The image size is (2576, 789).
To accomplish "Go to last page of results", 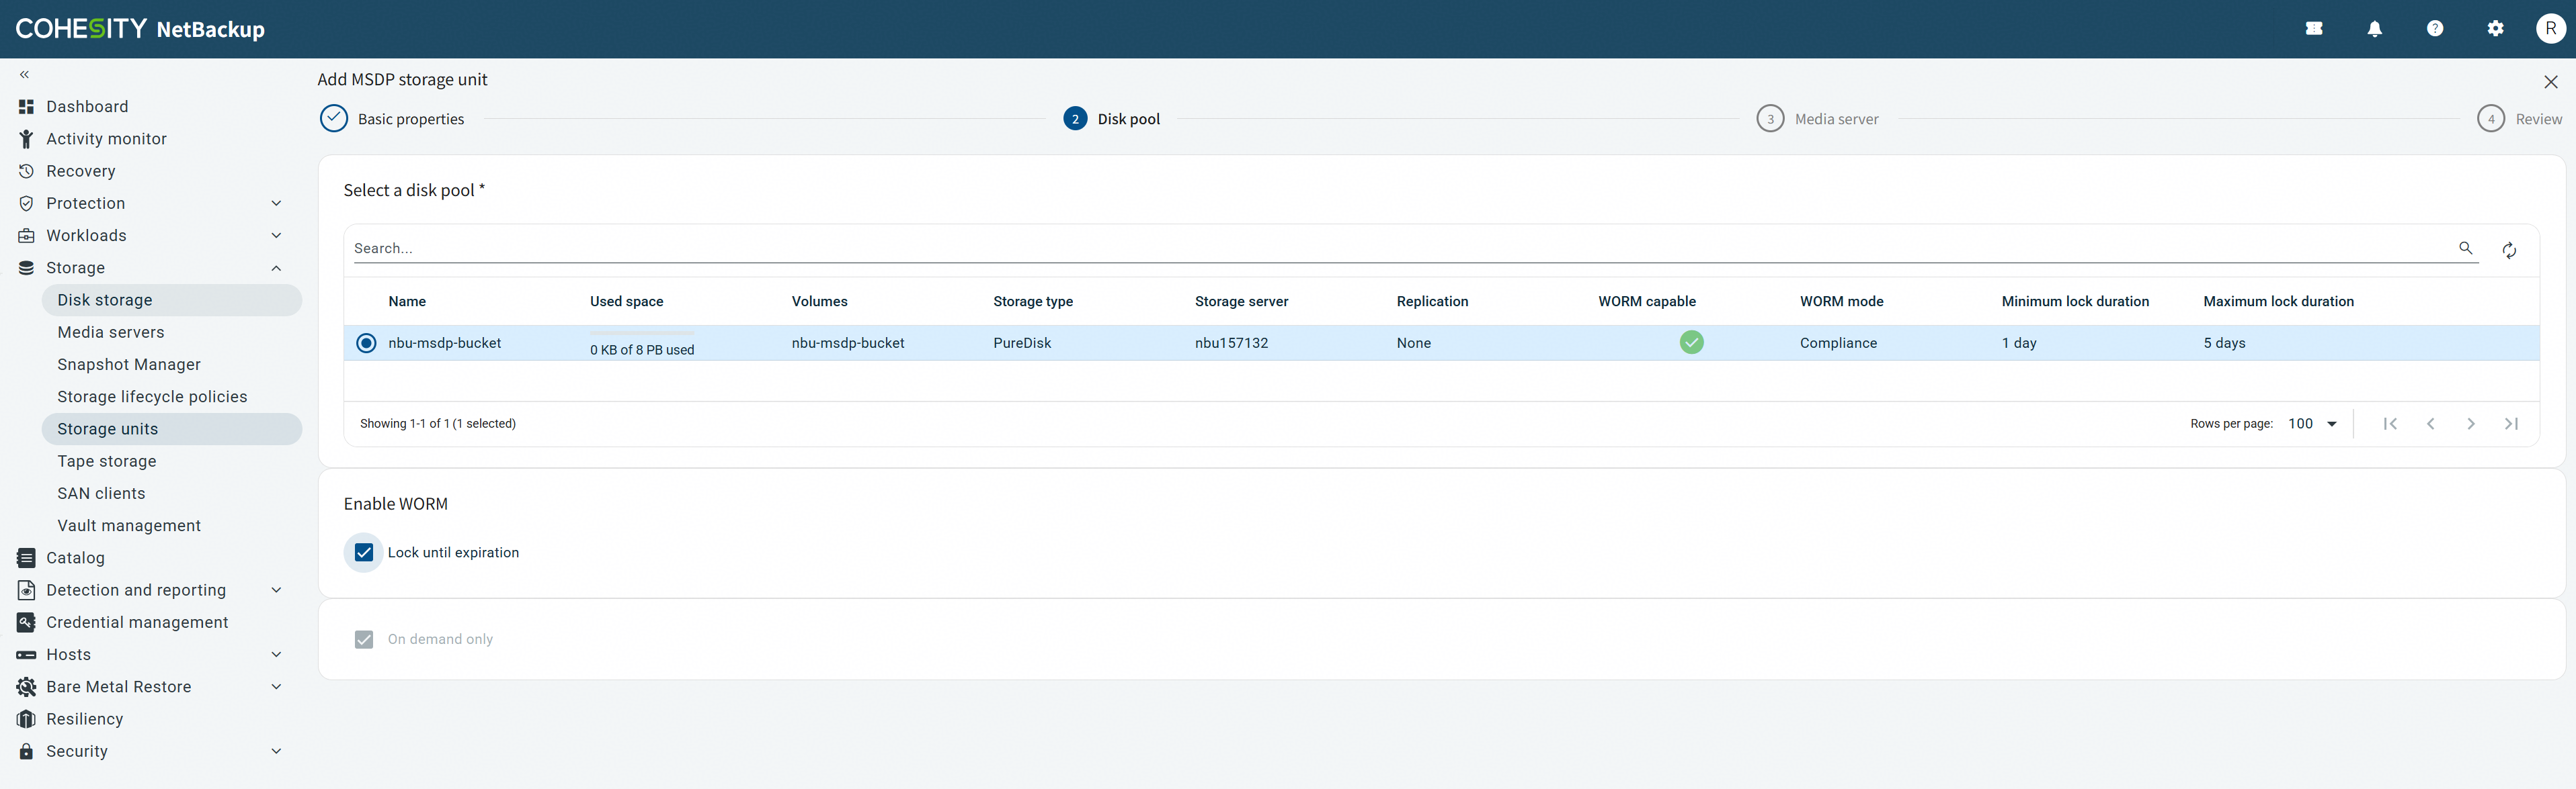I will tap(2511, 424).
